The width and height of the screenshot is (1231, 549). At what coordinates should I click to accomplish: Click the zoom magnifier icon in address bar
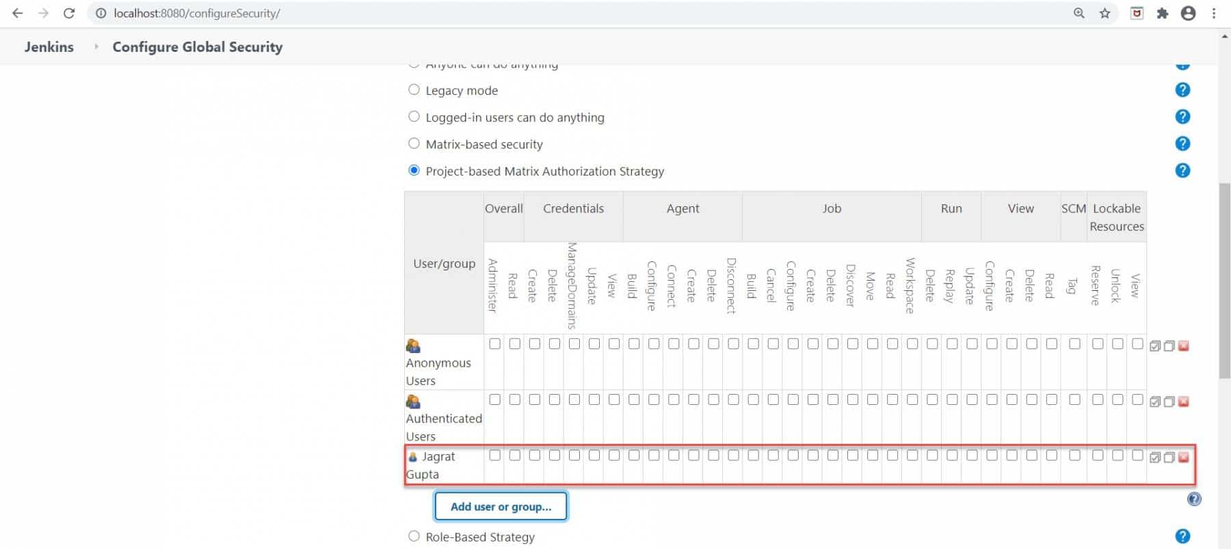coord(1079,13)
